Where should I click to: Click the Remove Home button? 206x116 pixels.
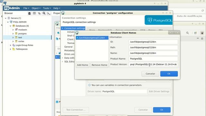[99, 65]
